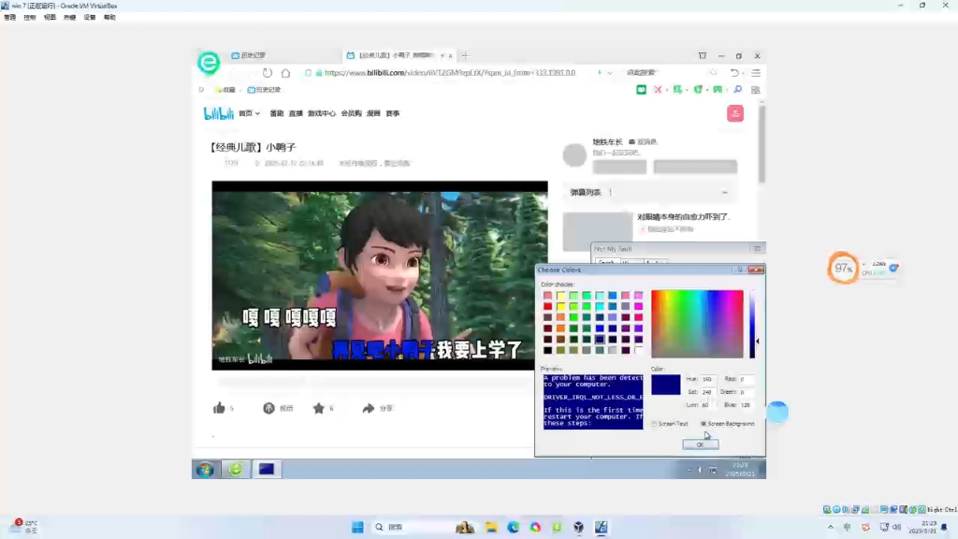958x539 pixels.
Task: Pick the black color swatch
Action: click(x=547, y=350)
